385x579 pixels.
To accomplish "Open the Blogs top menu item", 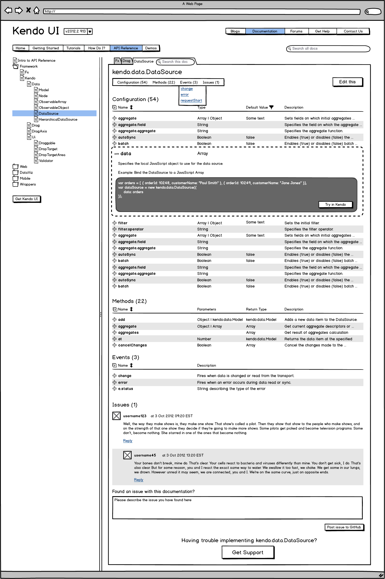I will (x=235, y=31).
